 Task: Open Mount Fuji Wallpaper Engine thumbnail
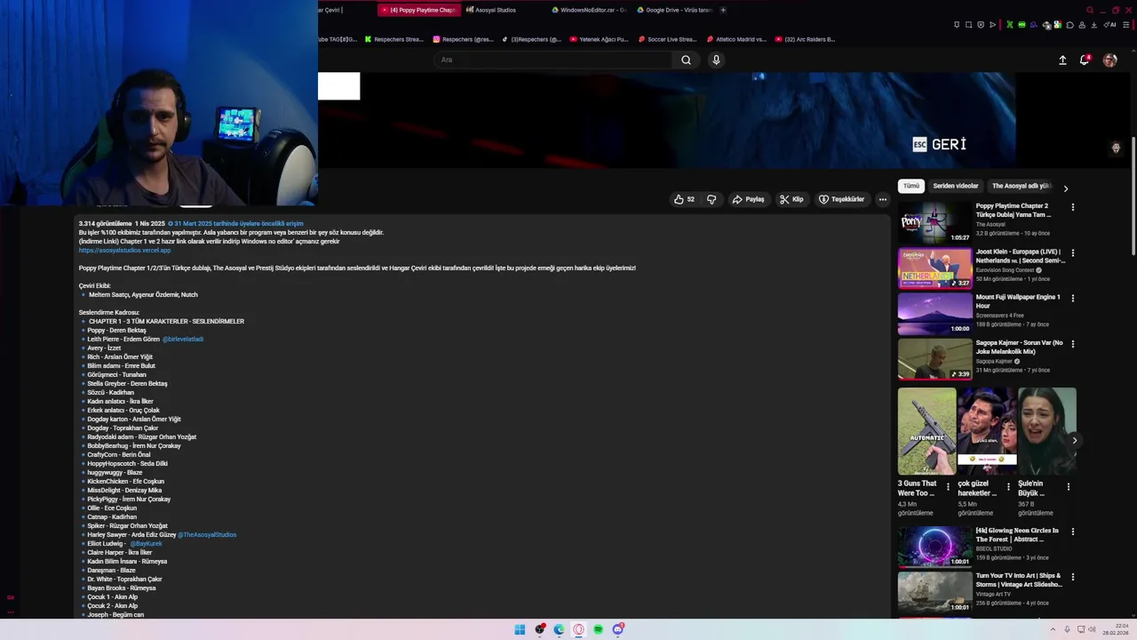[934, 313]
